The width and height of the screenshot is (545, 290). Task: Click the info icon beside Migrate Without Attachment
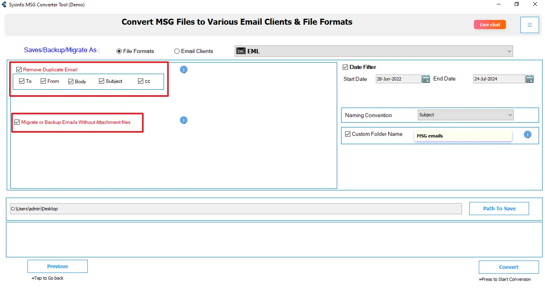184,120
